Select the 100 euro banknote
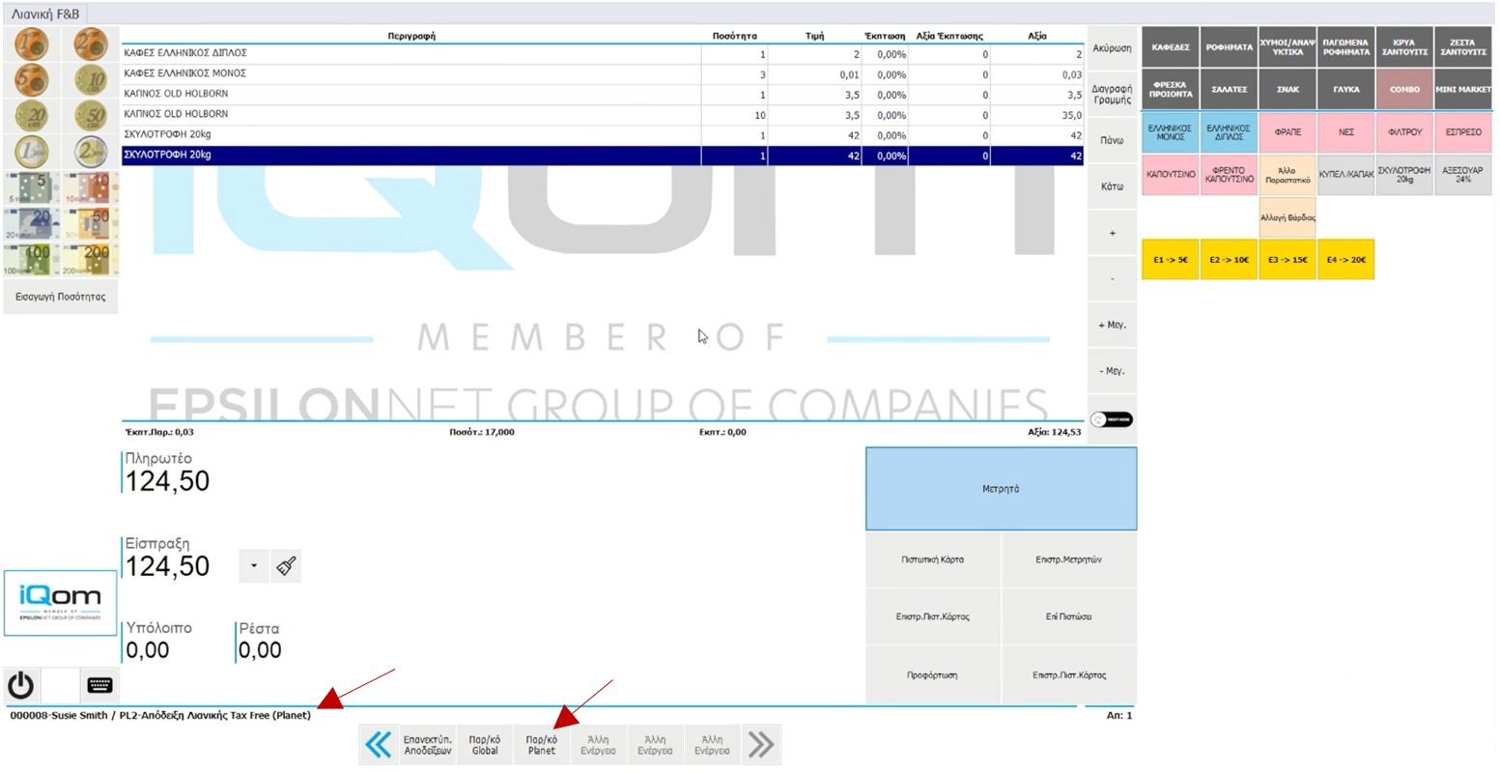 [x=31, y=259]
